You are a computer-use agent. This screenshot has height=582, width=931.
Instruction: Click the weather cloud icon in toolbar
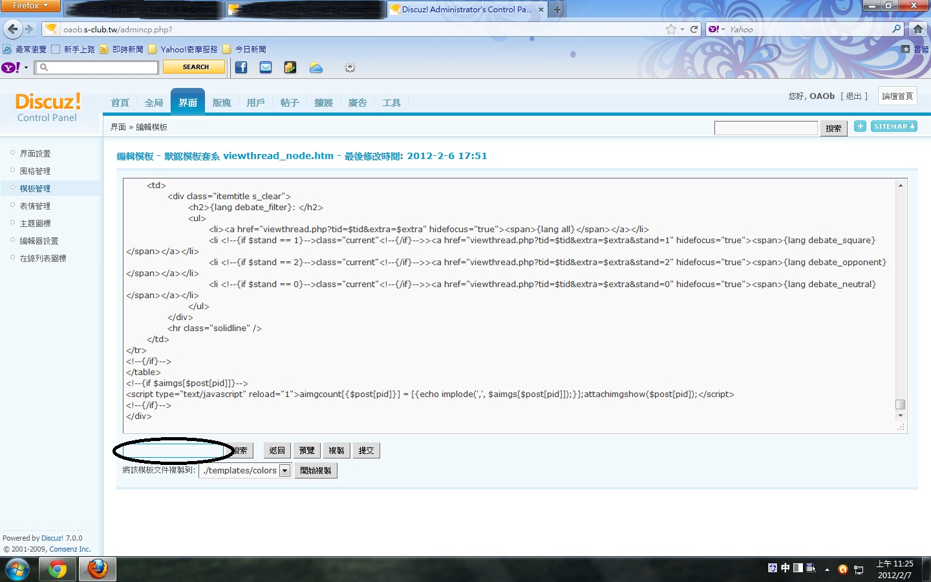coord(316,67)
